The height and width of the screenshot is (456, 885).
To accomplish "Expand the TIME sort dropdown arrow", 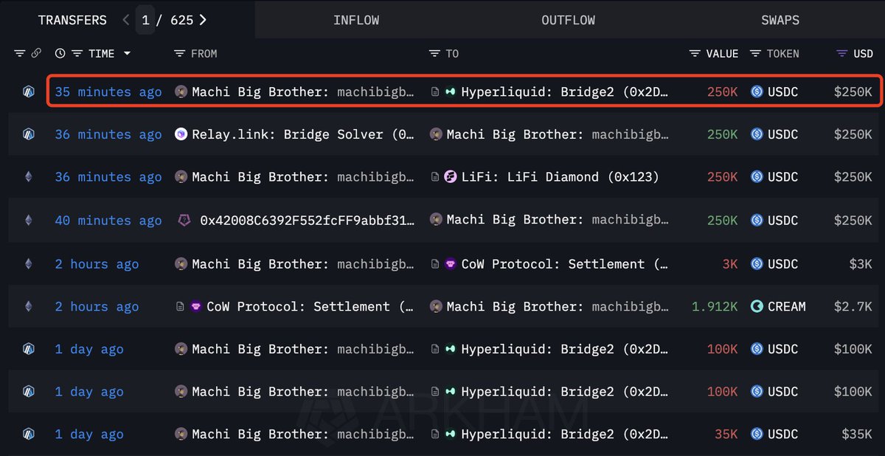I will pyautogui.click(x=127, y=54).
